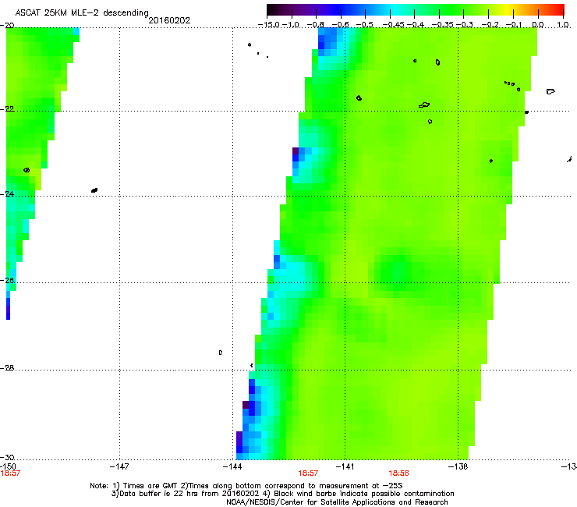Click the red 18:57 time stamp beside -141
Image resolution: width=577 pixels, height=507 pixels.
point(308,473)
